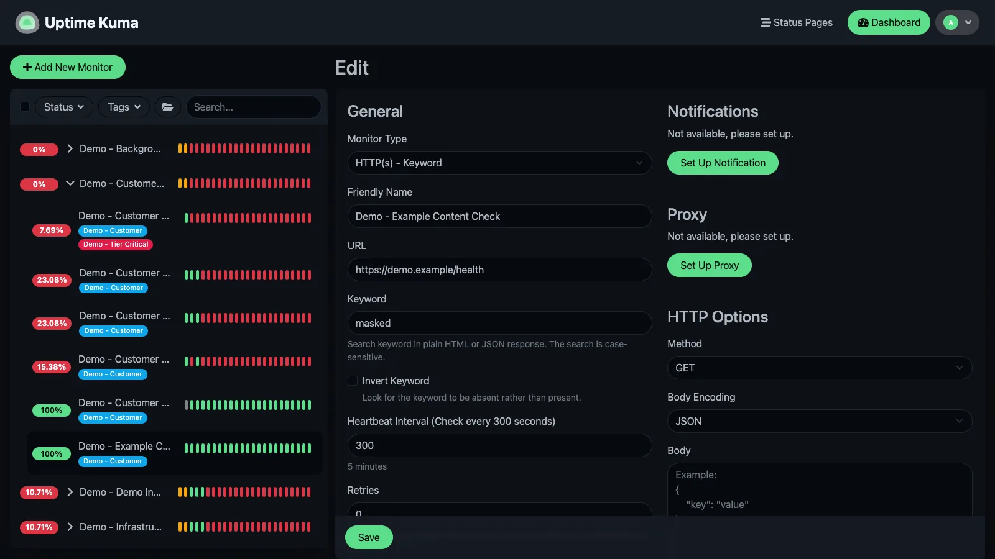Click the Demo - Tier Critical tag

point(116,244)
